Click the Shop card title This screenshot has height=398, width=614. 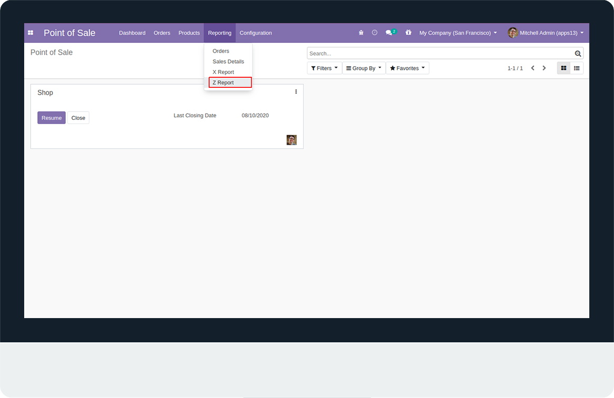pos(45,93)
